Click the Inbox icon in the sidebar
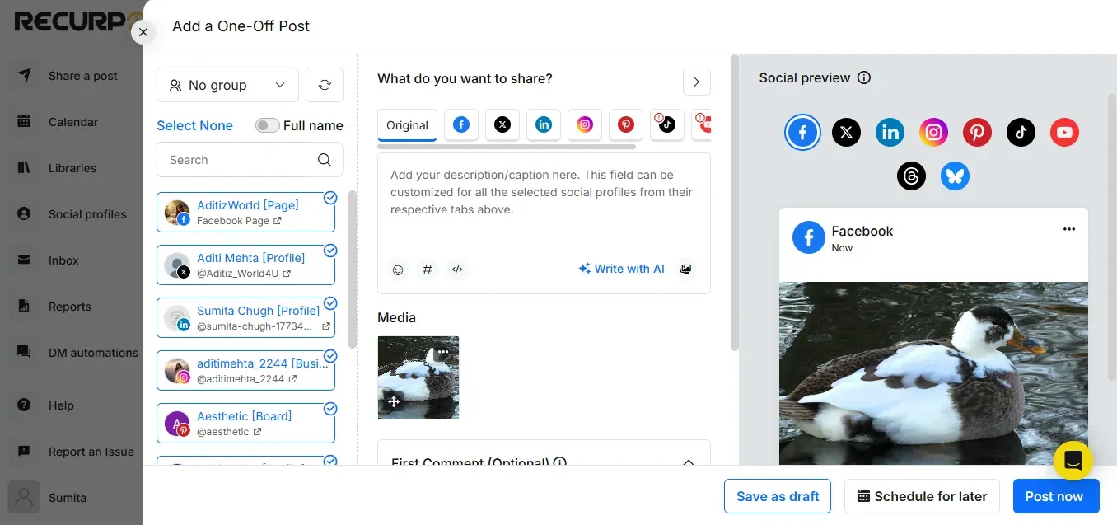Screen dimensions: 1117x525 pos(24,260)
